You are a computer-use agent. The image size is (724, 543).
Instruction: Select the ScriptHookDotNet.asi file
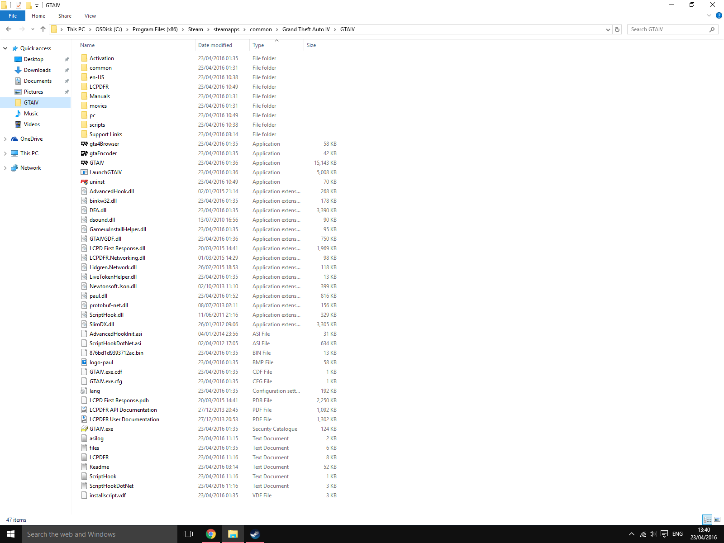(x=115, y=343)
